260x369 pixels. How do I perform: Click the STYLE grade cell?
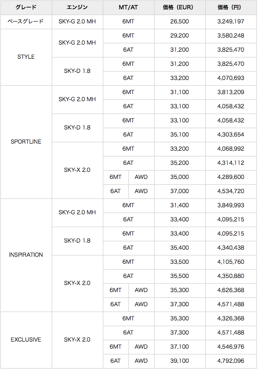tap(26, 57)
